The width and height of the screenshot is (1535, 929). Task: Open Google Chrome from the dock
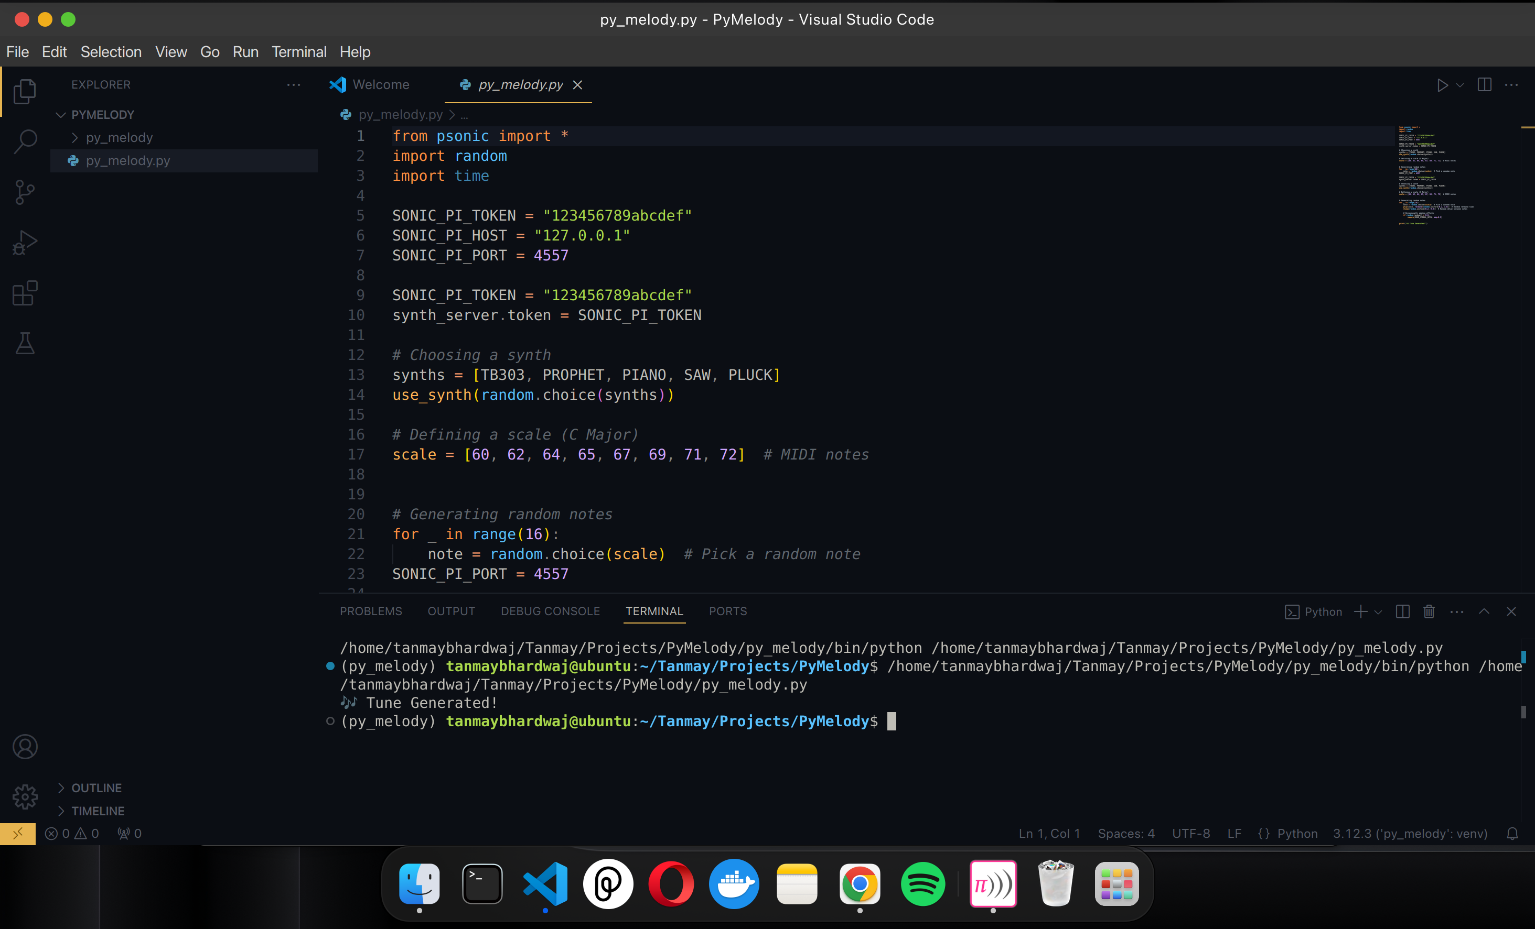pyautogui.click(x=860, y=884)
